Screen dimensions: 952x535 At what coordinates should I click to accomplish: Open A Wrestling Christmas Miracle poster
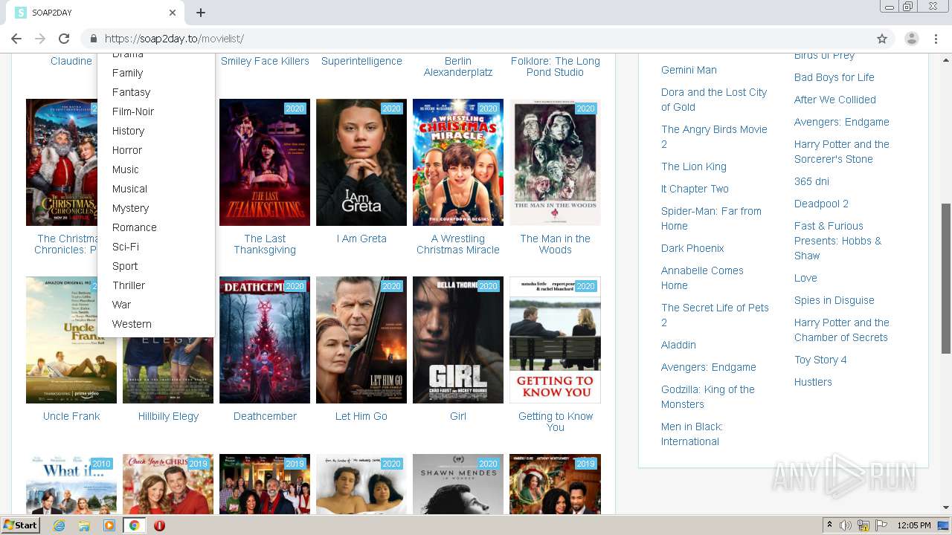tap(458, 163)
